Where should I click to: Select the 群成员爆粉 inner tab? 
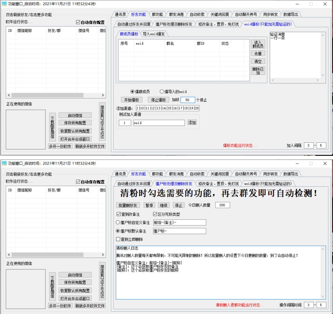click(129, 34)
